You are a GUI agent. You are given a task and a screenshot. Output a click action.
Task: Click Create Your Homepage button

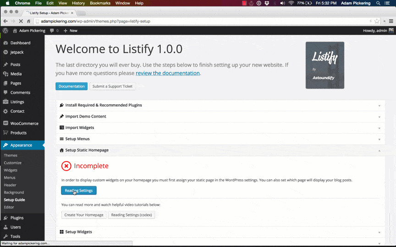(x=84, y=215)
